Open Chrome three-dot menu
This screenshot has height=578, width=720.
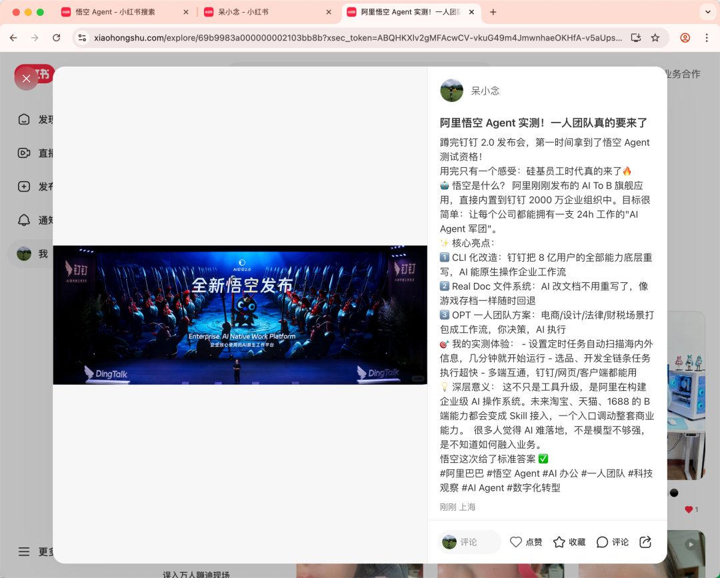(707, 38)
